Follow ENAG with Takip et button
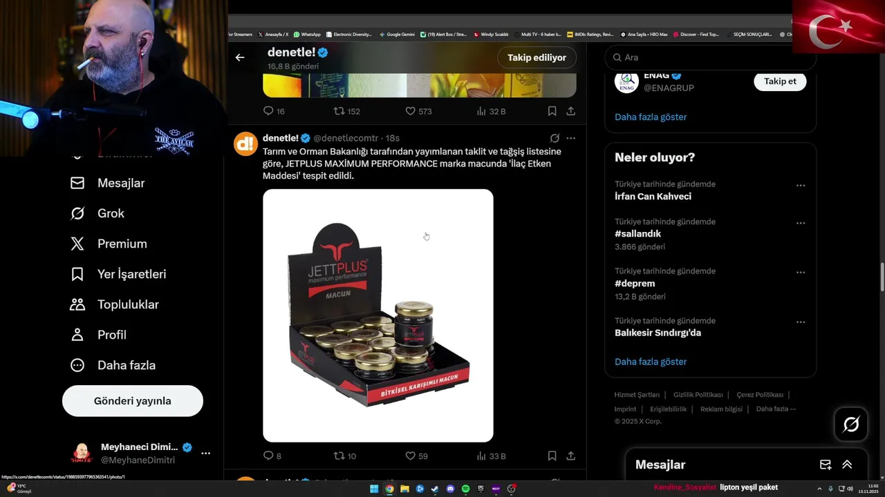 (780, 81)
